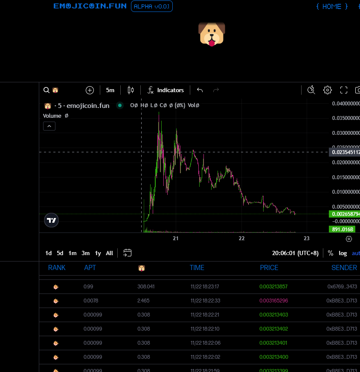Click the 308.041 amount cell
This screenshot has height=372, width=360.
coord(146,287)
